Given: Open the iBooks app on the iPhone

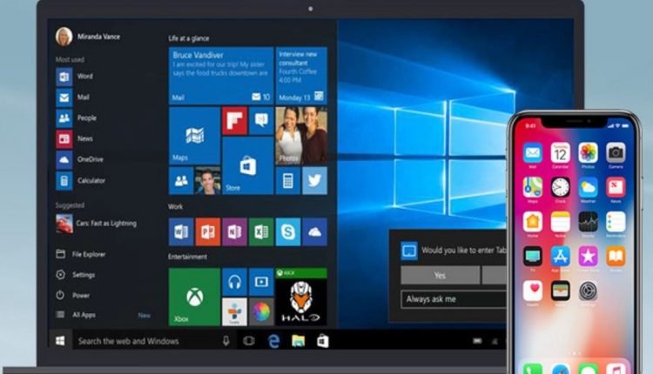Looking at the screenshot, I should click(x=616, y=257).
